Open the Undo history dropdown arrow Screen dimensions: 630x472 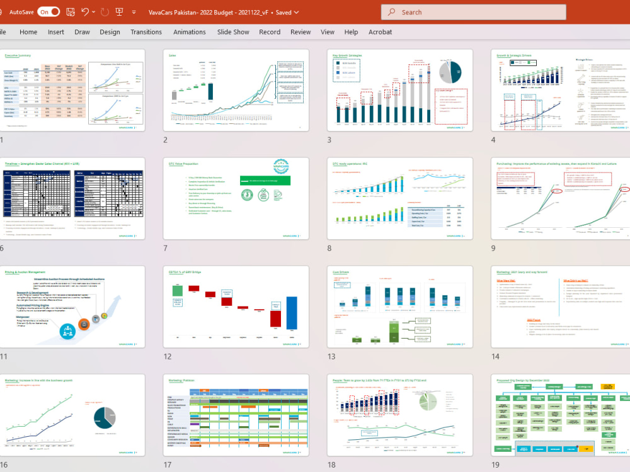click(x=94, y=12)
